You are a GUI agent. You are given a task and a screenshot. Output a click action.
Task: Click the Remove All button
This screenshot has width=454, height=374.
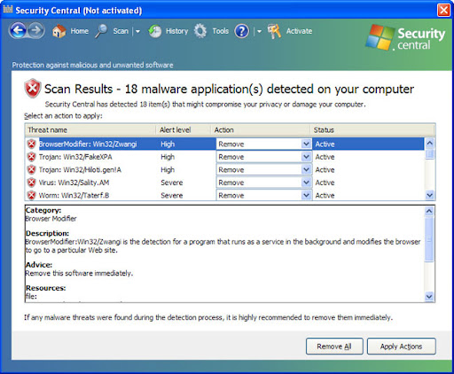[334, 347]
